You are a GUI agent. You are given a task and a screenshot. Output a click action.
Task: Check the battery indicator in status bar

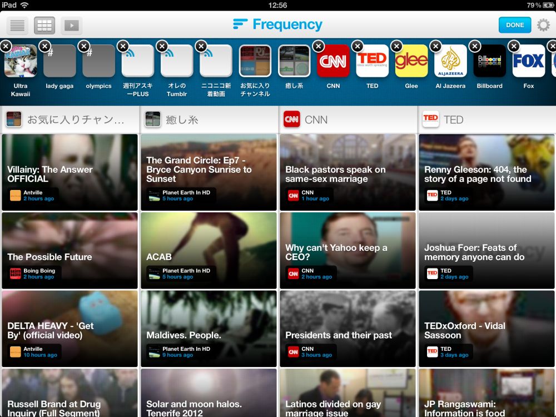click(x=548, y=6)
